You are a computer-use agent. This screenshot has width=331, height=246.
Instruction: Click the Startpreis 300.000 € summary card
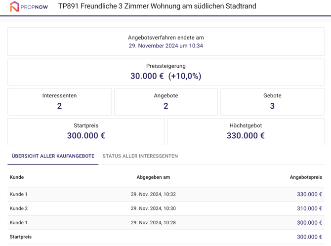(x=86, y=131)
